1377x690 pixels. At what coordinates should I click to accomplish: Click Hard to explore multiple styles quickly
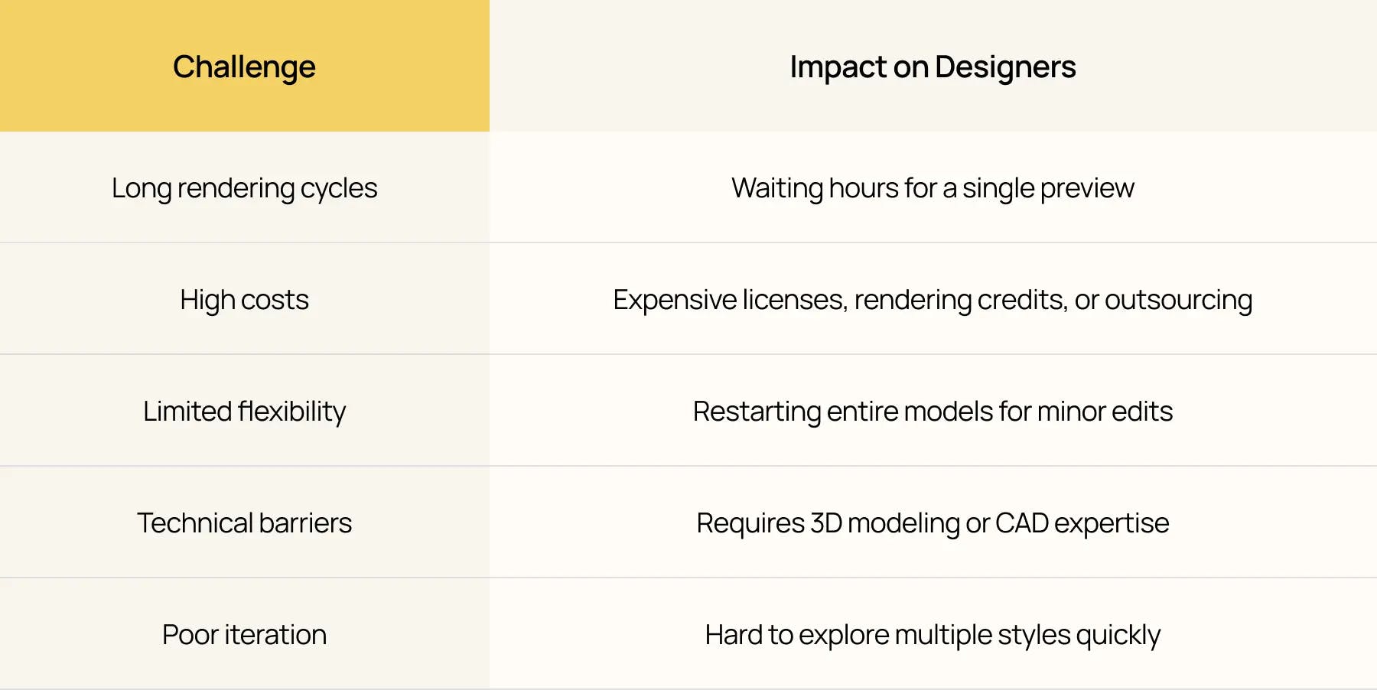(933, 635)
